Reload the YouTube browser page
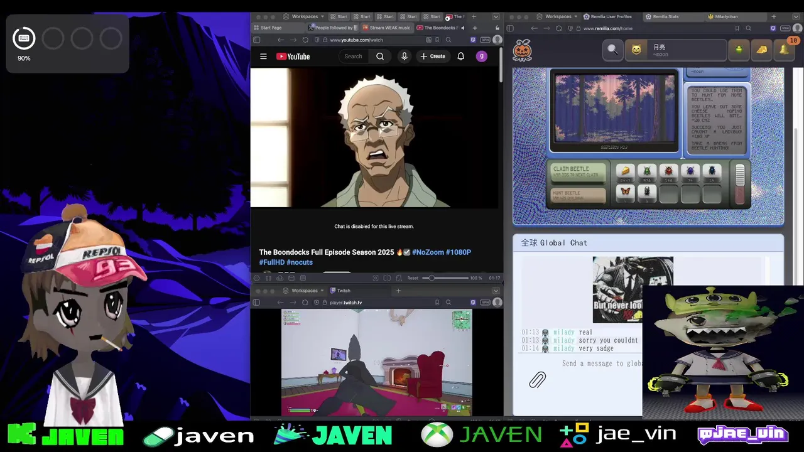 click(x=305, y=40)
